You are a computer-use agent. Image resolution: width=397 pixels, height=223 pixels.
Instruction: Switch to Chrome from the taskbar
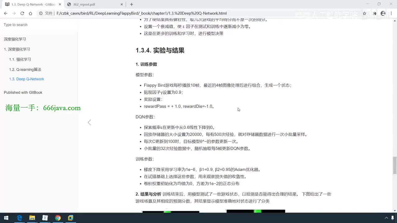click(58, 218)
